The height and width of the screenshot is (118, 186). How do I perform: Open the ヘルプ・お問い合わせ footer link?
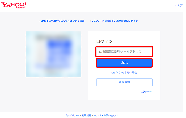tap(106, 115)
